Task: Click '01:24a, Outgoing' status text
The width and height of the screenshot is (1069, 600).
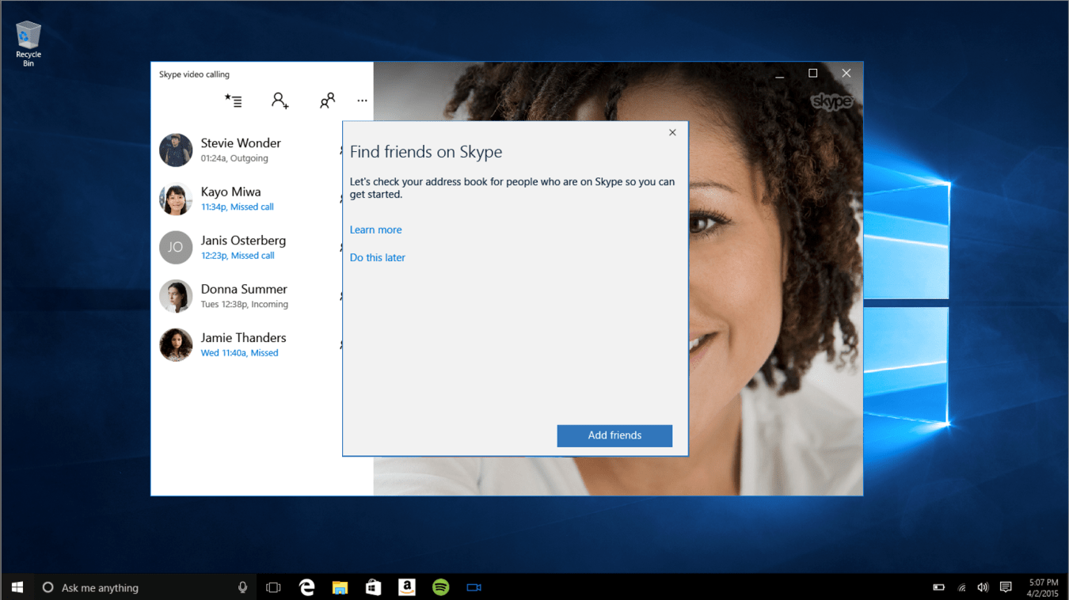Action: click(234, 158)
